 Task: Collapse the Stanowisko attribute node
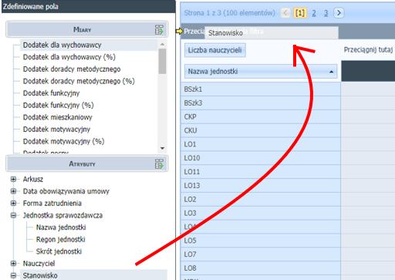[x=13, y=275]
